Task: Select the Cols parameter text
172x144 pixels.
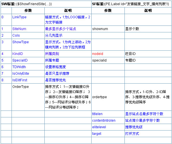Action: point(16,35)
